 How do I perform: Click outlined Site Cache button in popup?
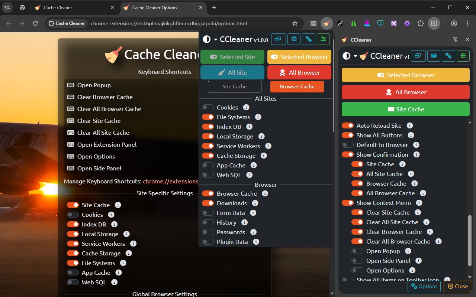pos(235,87)
